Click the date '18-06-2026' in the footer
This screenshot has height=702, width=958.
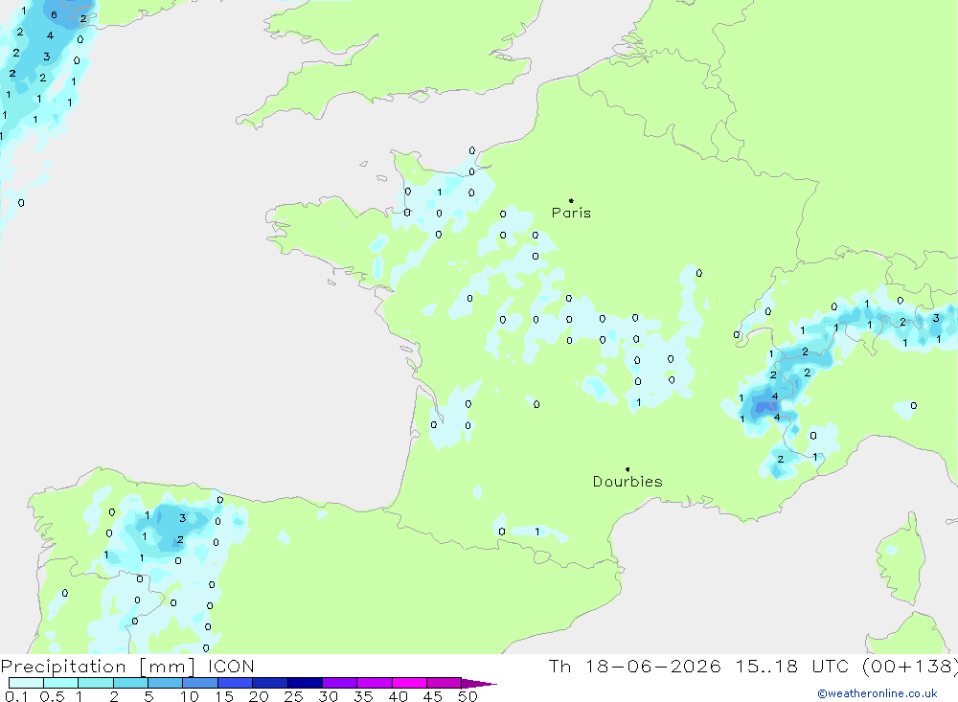pos(653,666)
